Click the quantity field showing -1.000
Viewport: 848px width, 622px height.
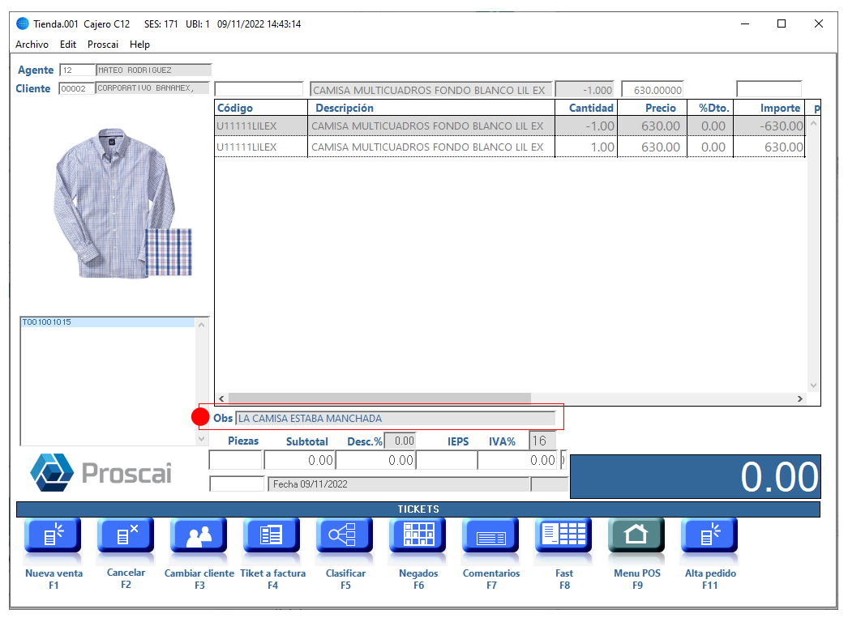point(585,90)
